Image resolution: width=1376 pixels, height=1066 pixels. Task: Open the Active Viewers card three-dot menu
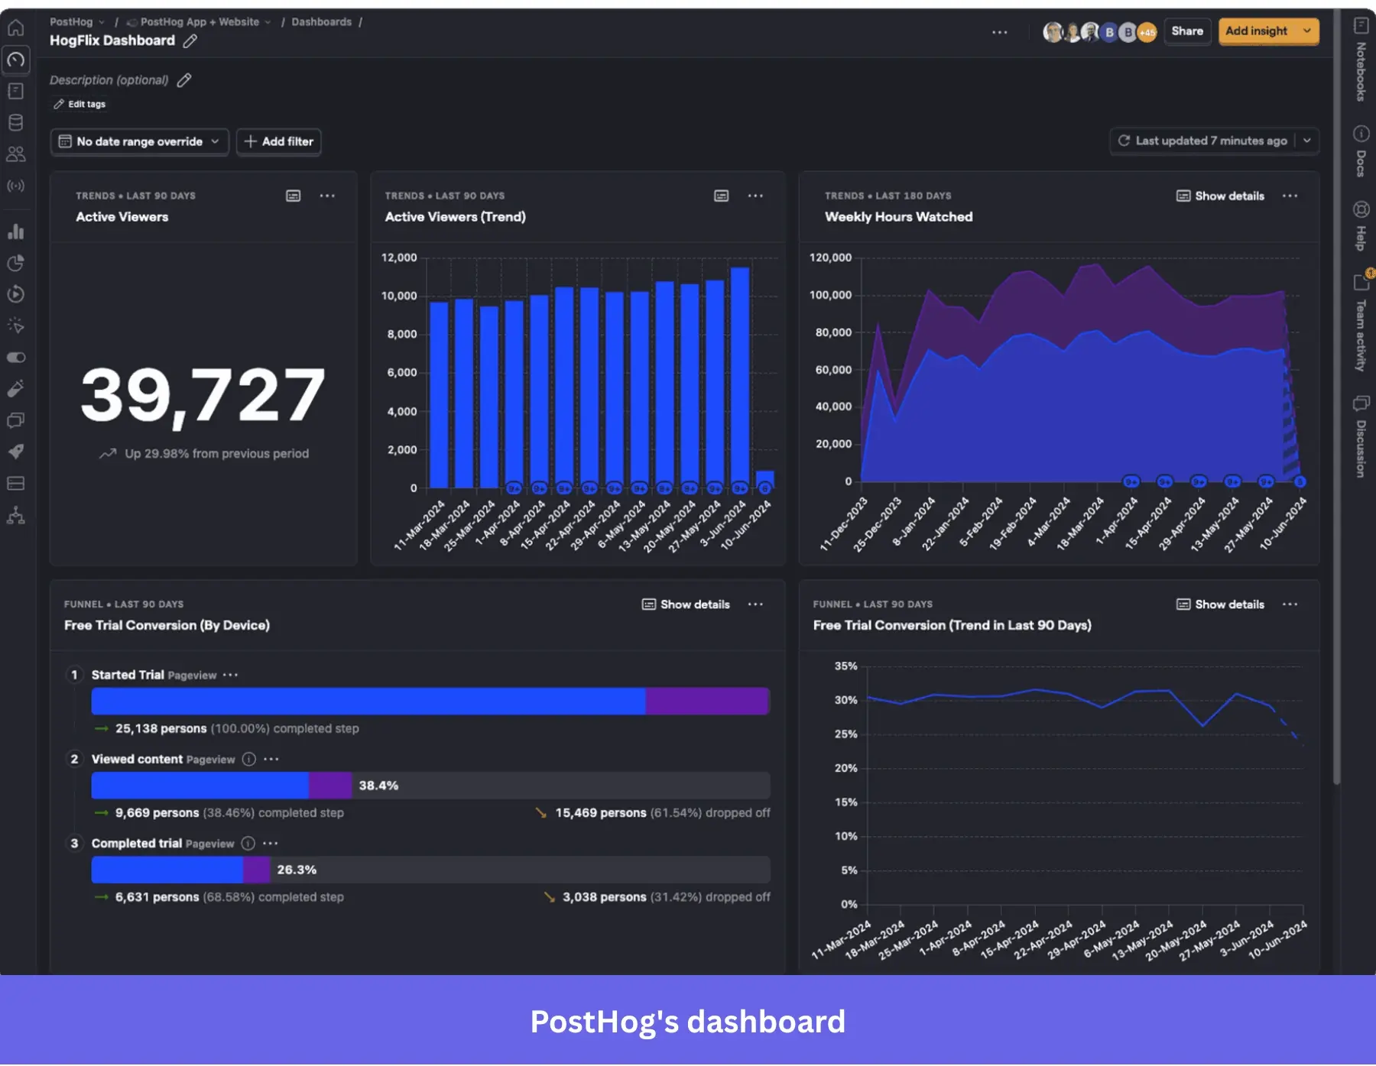pos(327,196)
